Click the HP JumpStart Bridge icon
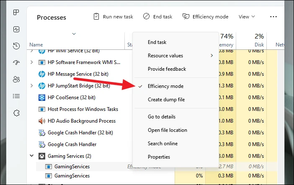The height and width of the screenshot is (185, 294). (x=41, y=86)
